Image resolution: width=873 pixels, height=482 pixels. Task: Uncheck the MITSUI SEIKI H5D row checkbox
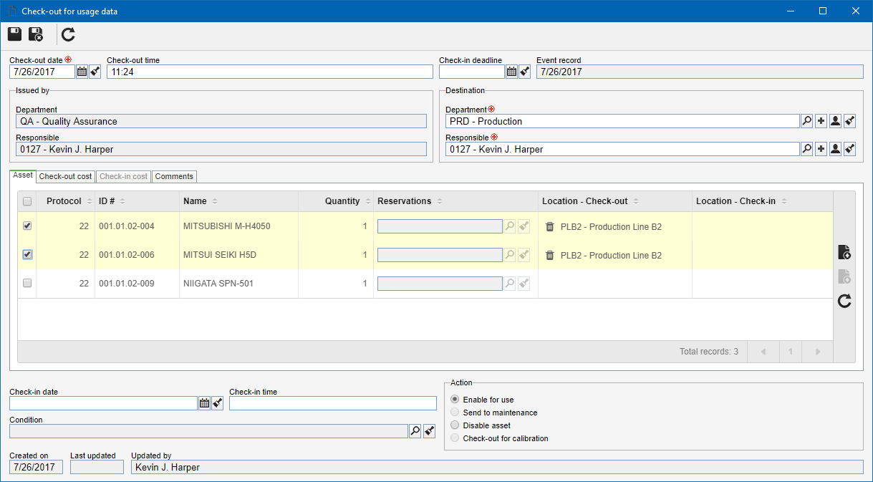[27, 254]
